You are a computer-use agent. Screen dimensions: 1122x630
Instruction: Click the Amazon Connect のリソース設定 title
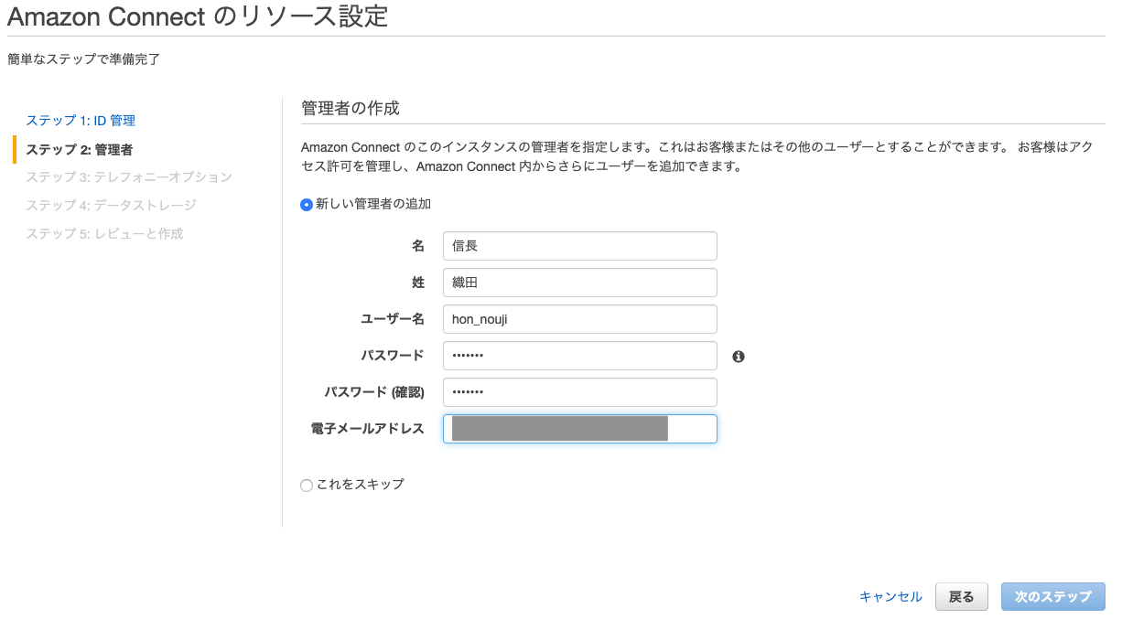pyautogui.click(x=198, y=16)
